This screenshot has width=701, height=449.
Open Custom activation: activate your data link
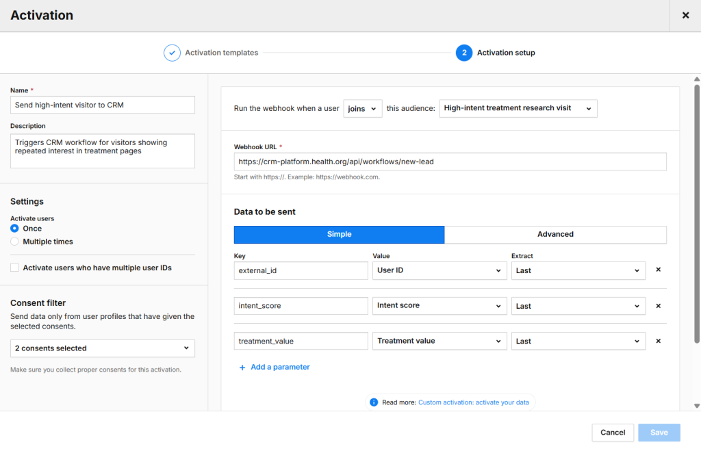click(473, 402)
